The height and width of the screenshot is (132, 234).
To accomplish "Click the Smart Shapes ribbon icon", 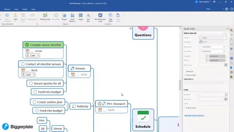I will tap(72, 17).
